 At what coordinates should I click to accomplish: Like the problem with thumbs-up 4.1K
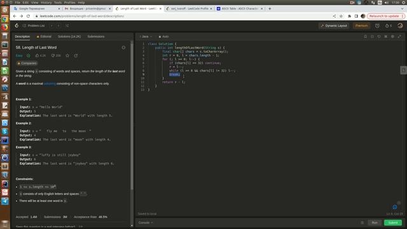tap(41, 55)
